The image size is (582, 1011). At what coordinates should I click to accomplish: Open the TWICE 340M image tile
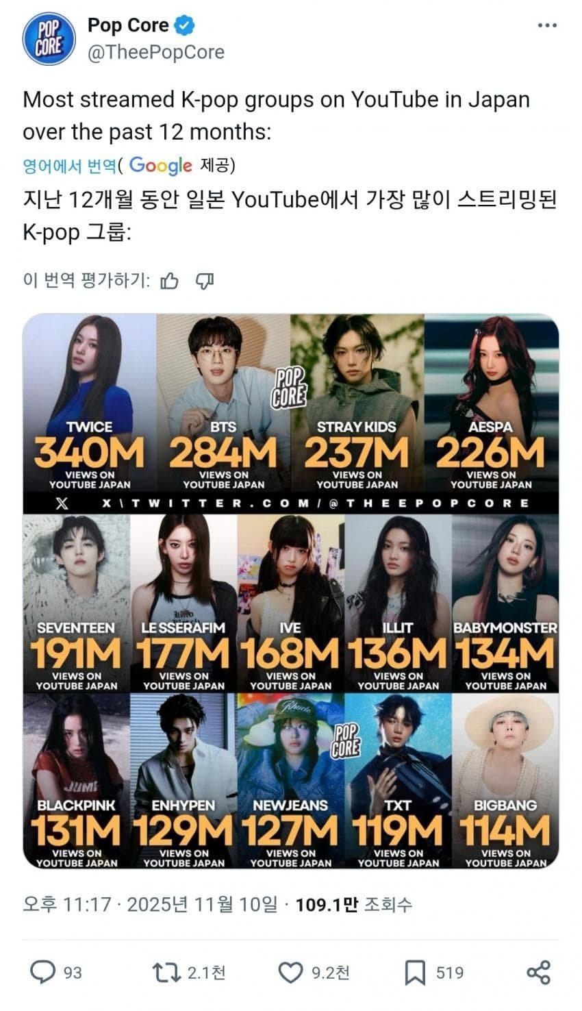click(89, 403)
